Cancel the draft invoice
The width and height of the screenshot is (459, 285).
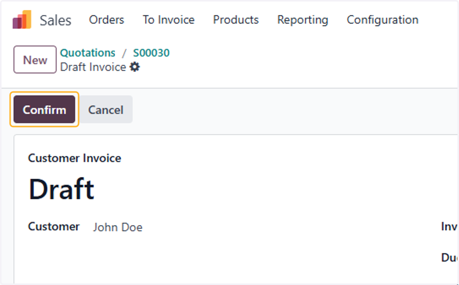point(106,110)
